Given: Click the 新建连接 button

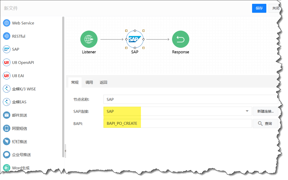Looking at the screenshot, I should coord(265,111).
